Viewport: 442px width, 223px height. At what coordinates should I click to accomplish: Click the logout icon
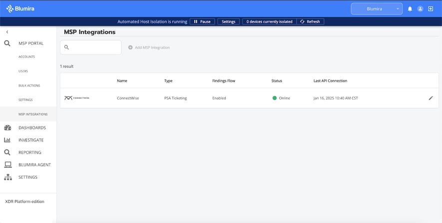[x=431, y=9]
